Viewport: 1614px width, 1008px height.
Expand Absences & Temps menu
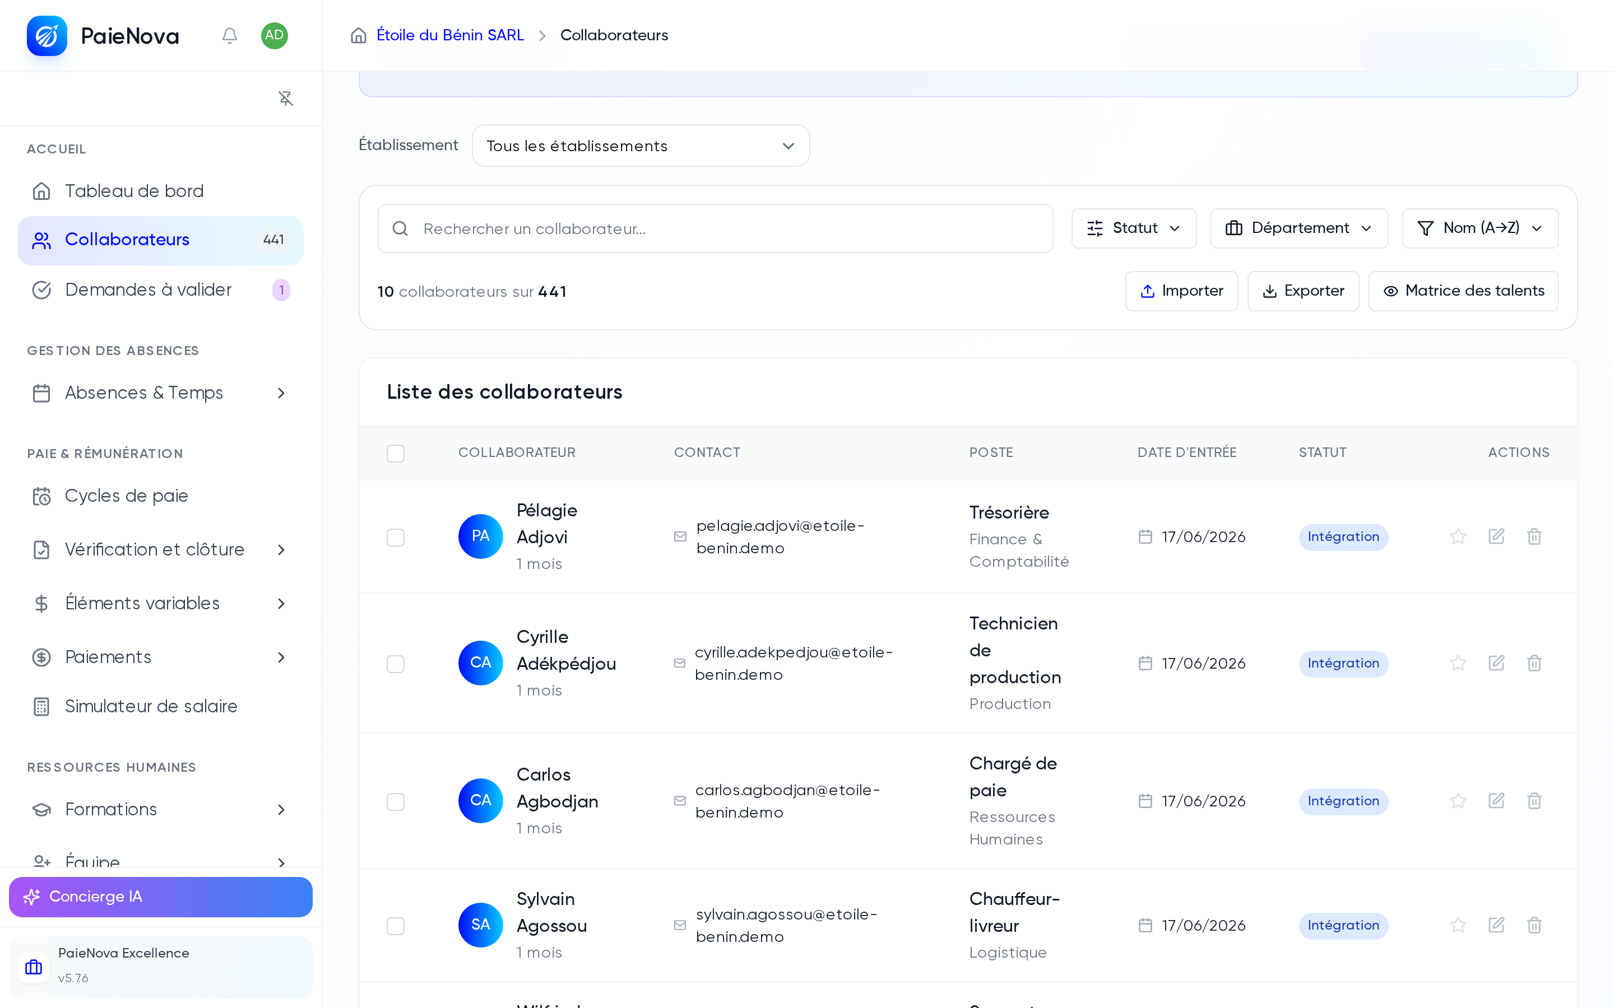point(160,393)
